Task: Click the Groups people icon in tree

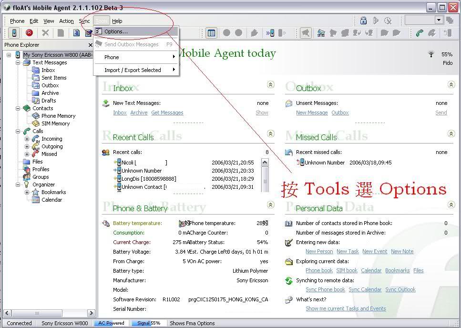Action: [x=27, y=177]
